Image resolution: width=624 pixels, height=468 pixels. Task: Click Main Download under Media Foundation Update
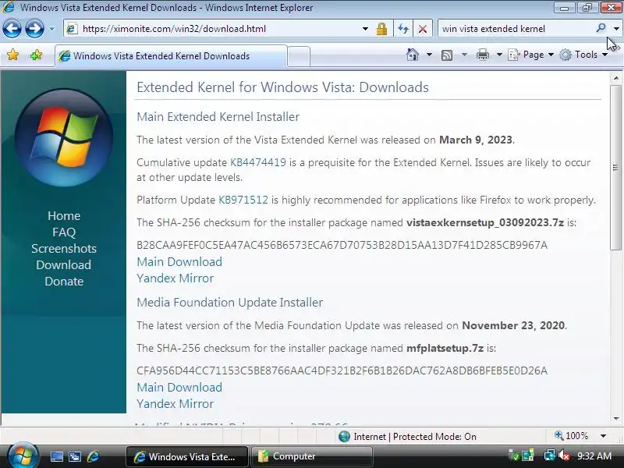179,387
